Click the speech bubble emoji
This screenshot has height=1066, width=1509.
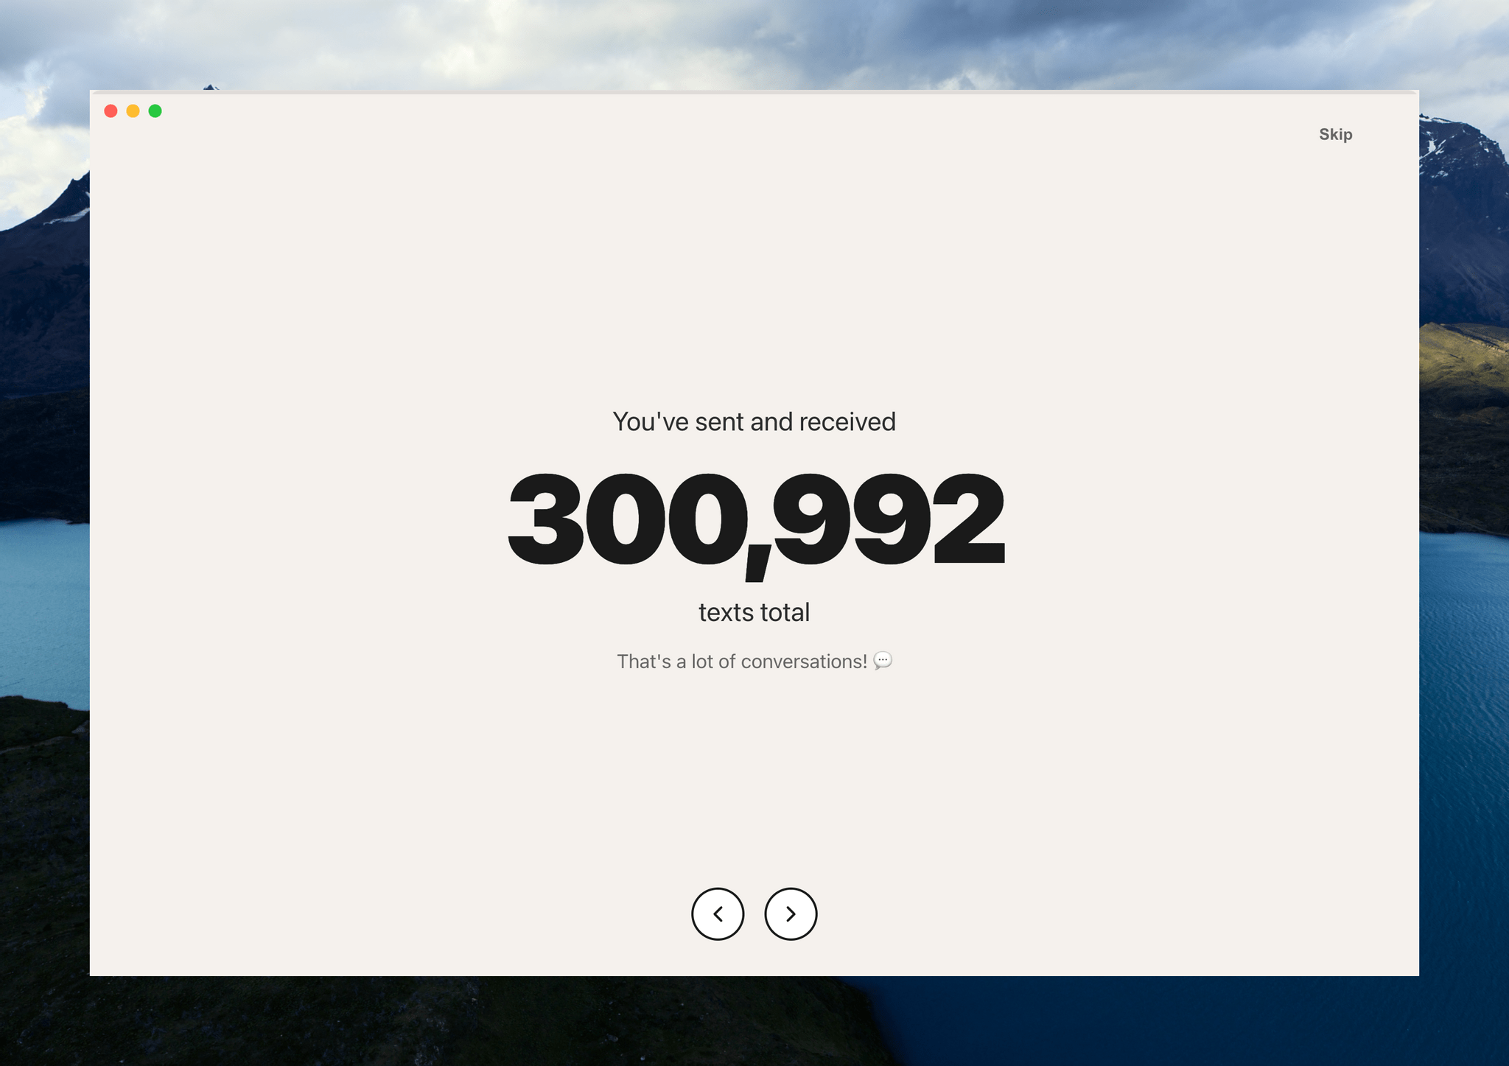click(x=883, y=660)
